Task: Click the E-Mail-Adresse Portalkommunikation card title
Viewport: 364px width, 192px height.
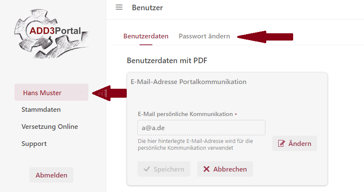Action: click(x=188, y=81)
